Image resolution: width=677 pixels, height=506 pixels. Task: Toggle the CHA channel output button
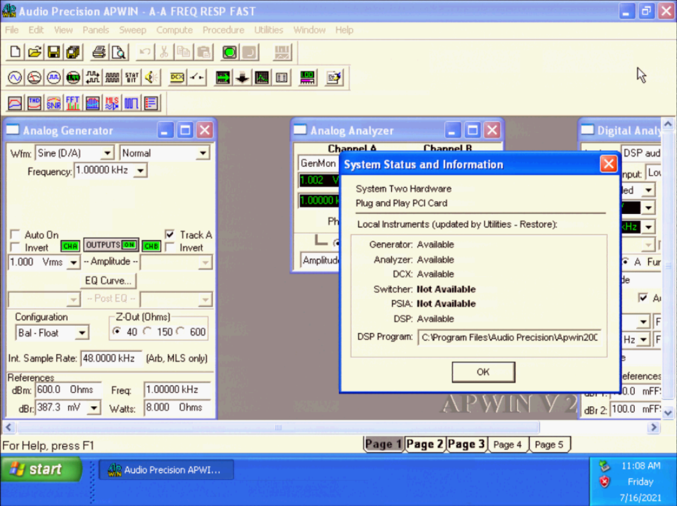click(70, 246)
